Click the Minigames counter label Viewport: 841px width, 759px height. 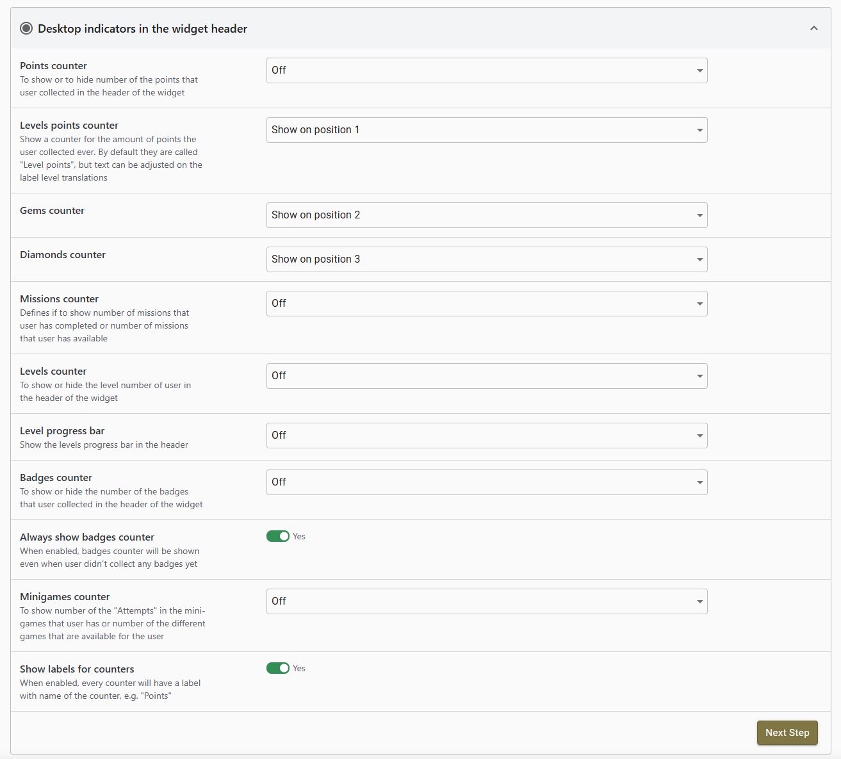pyautogui.click(x=65, y=597)
